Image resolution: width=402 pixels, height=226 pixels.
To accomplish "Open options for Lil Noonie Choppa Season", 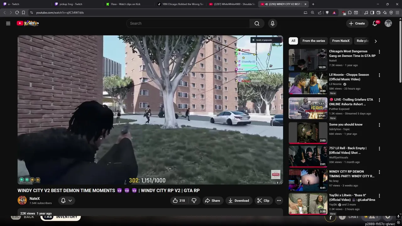I will click(379, 75).
